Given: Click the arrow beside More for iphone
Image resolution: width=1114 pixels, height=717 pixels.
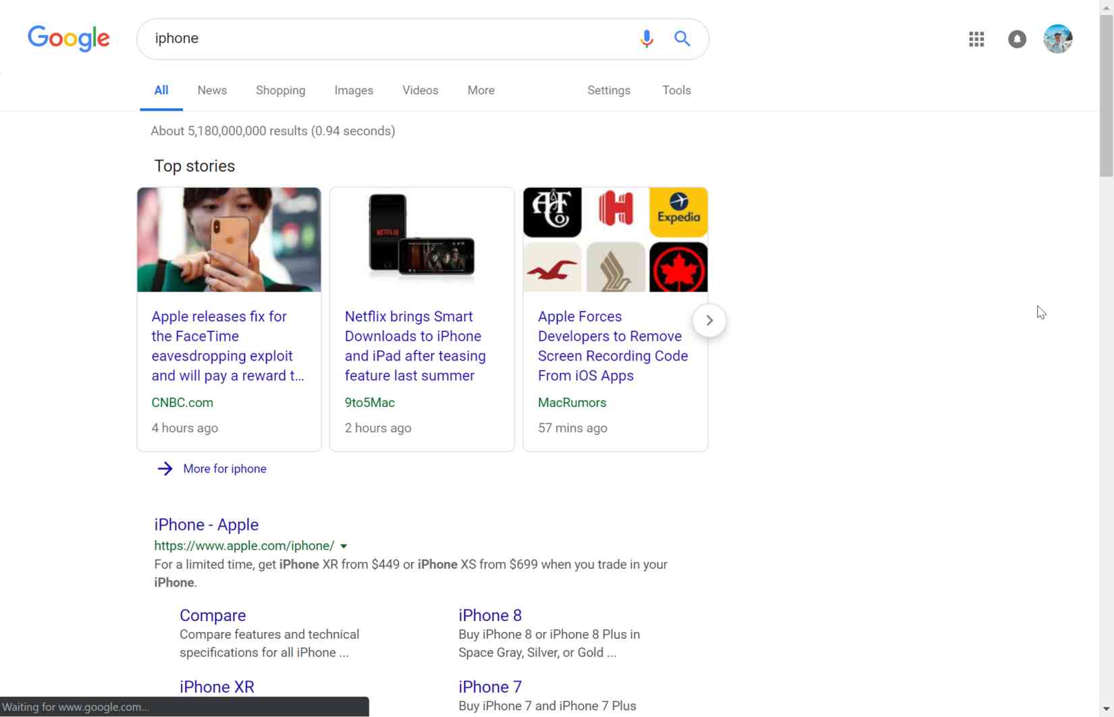Looking at the screenshot, I should click(165, 469).
